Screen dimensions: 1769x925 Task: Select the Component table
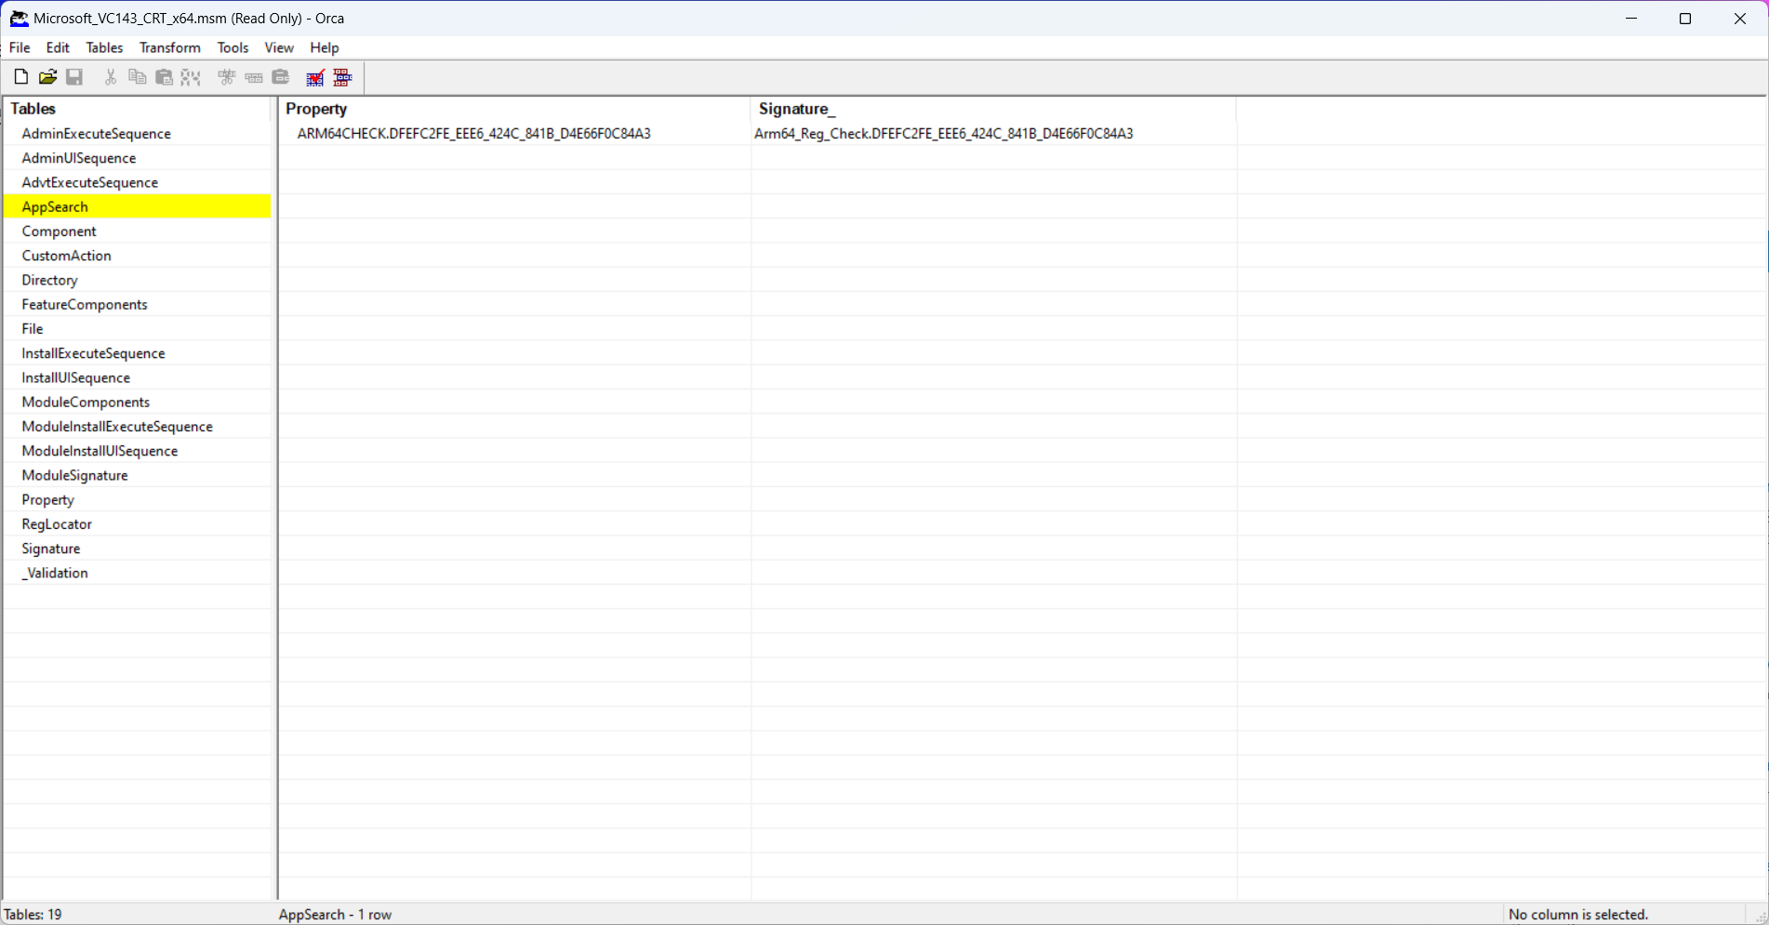[138, 231]
